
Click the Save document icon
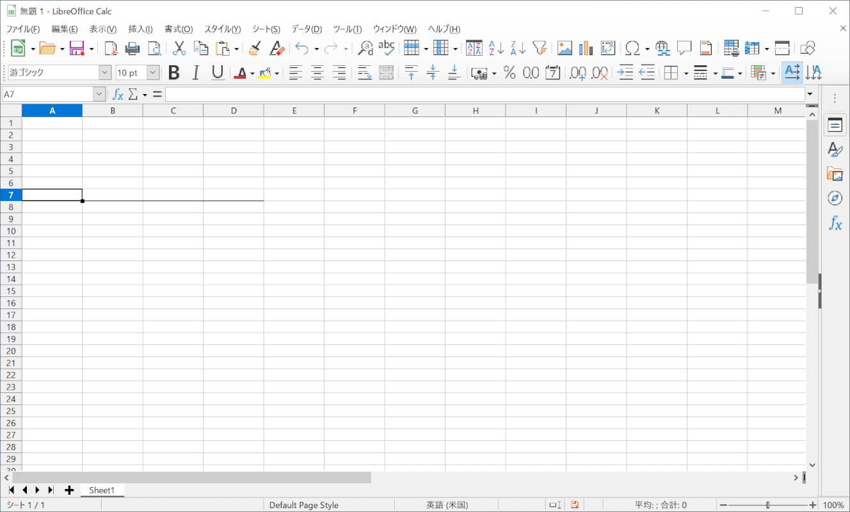(77, 48)
